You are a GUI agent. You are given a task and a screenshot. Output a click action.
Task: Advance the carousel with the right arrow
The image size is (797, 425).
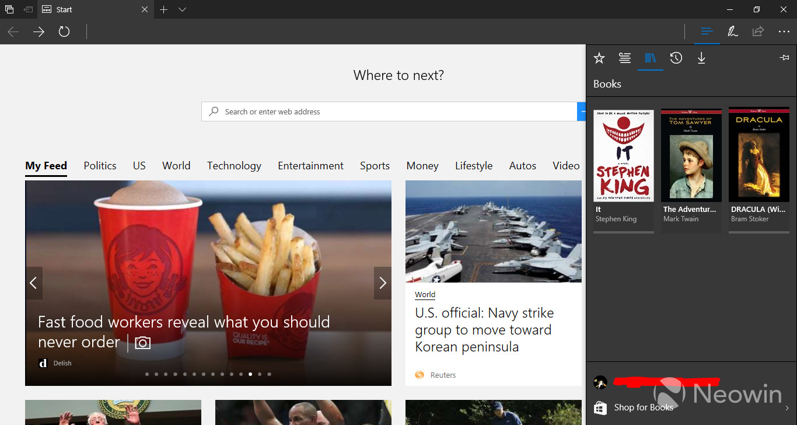pyautogui.click(x=383, y=283)
